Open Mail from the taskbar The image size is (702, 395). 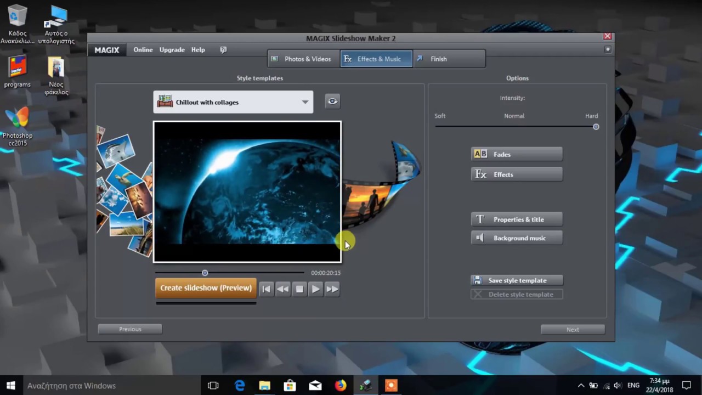coord(315,385)
